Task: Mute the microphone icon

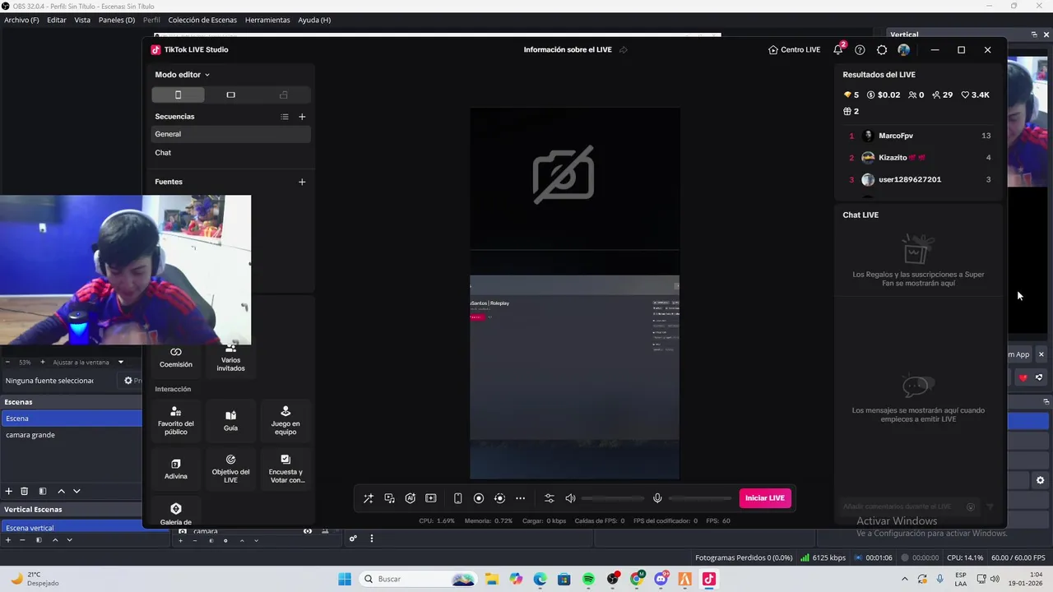Action: (657, 498)
